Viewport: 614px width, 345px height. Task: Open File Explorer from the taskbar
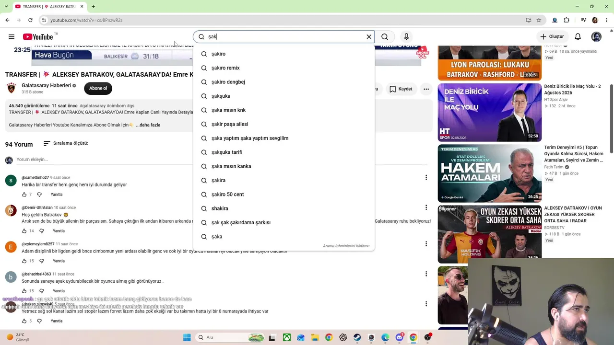point(315,337)
